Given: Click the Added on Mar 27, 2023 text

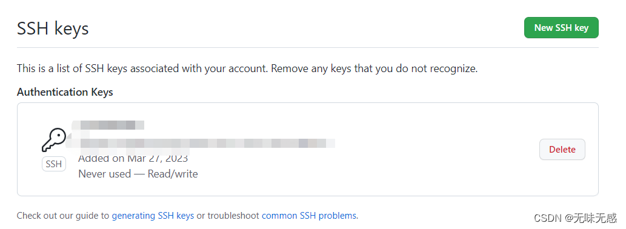Looking at the screenshot, I should [133, 158].
